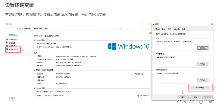This screenshot has height=106, width=217.
Task: Open help via the blue question mark icon
Action: point(151,33)
